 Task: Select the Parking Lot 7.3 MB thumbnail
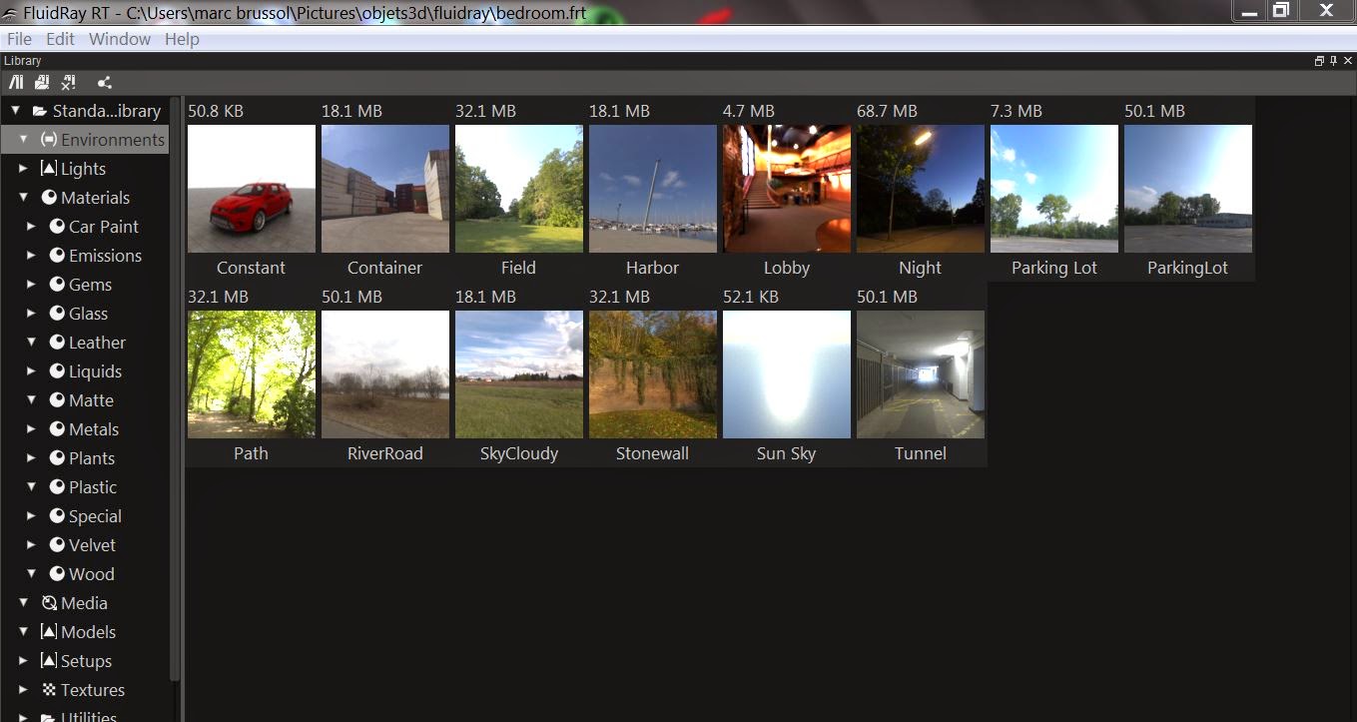(1054, 189)
